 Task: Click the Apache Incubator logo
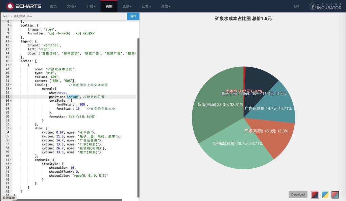click(x=325, y=6)
